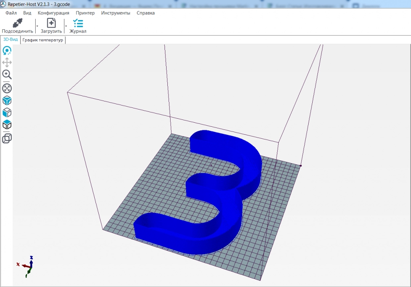411x287 pixels.
Task: Switch to top view cube icon
Action: click(7, 125)
